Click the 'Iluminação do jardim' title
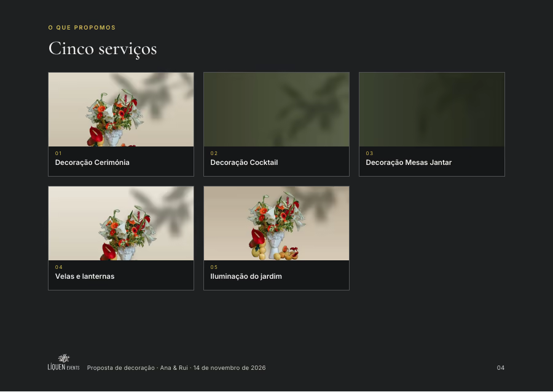Screen dimensions: 553x392 246,276
